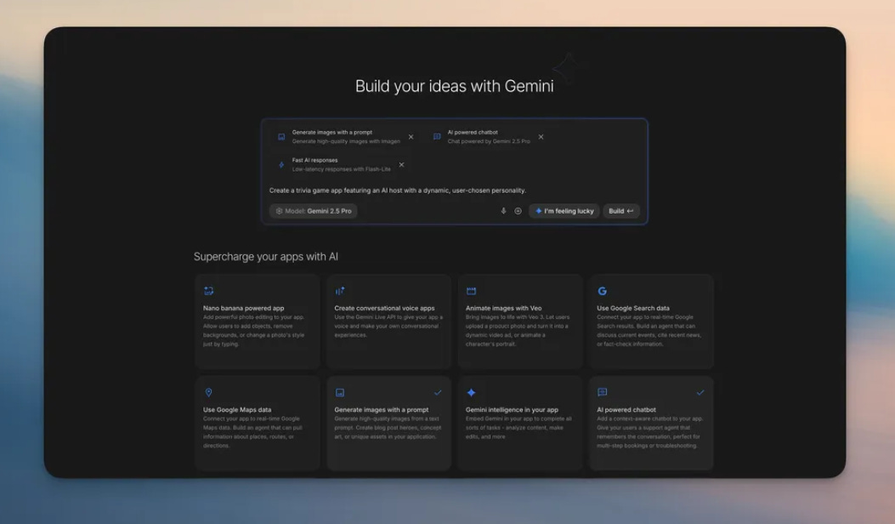
Task: Click the plus circle add icon
Action: pos(518,211)
